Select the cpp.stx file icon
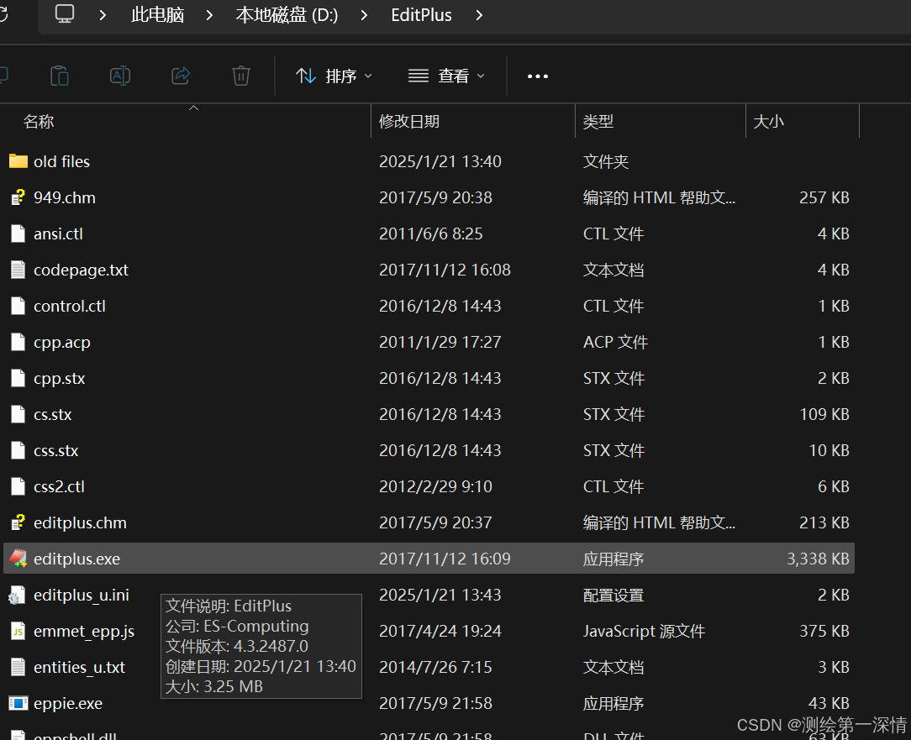 18,378
